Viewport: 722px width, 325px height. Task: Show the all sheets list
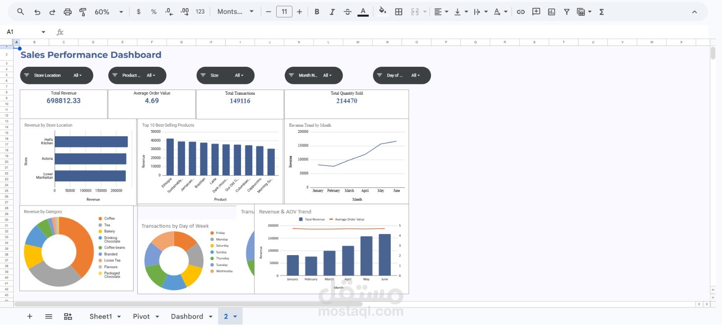[49, 316]
